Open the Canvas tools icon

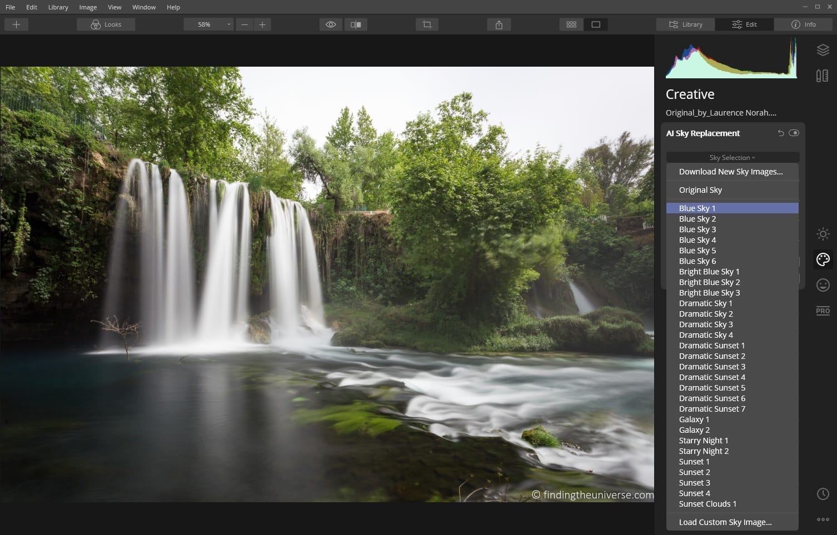[x=823, y=76]
